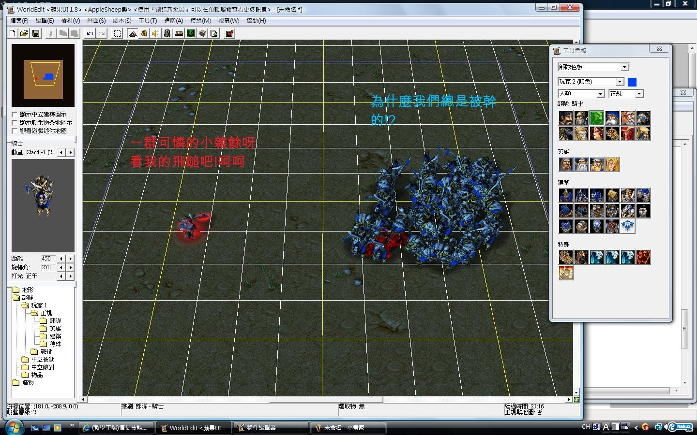Select the 戰役 folder in the tree
697x435 pixels.
tap(46, 352)
